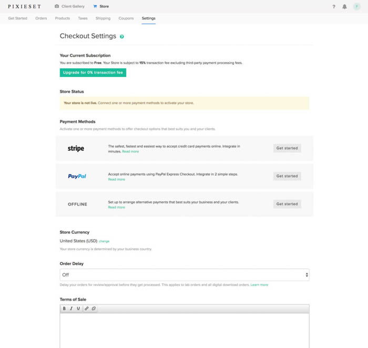Toggle underline in Terms of Sale editor
Viewport: 368px width, 348px height.
[x=78, y=309]
